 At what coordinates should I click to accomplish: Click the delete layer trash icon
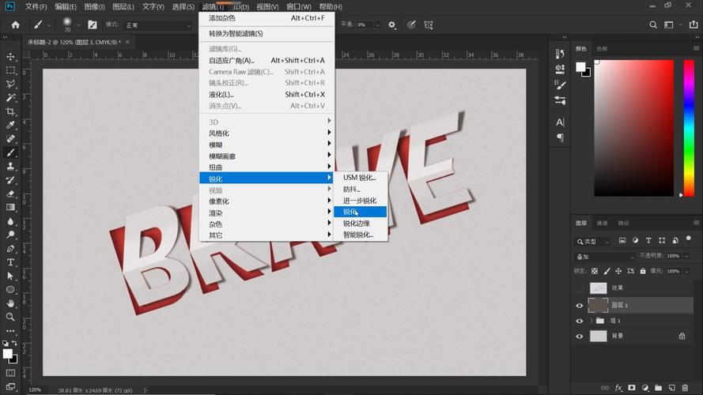point(685,388)
